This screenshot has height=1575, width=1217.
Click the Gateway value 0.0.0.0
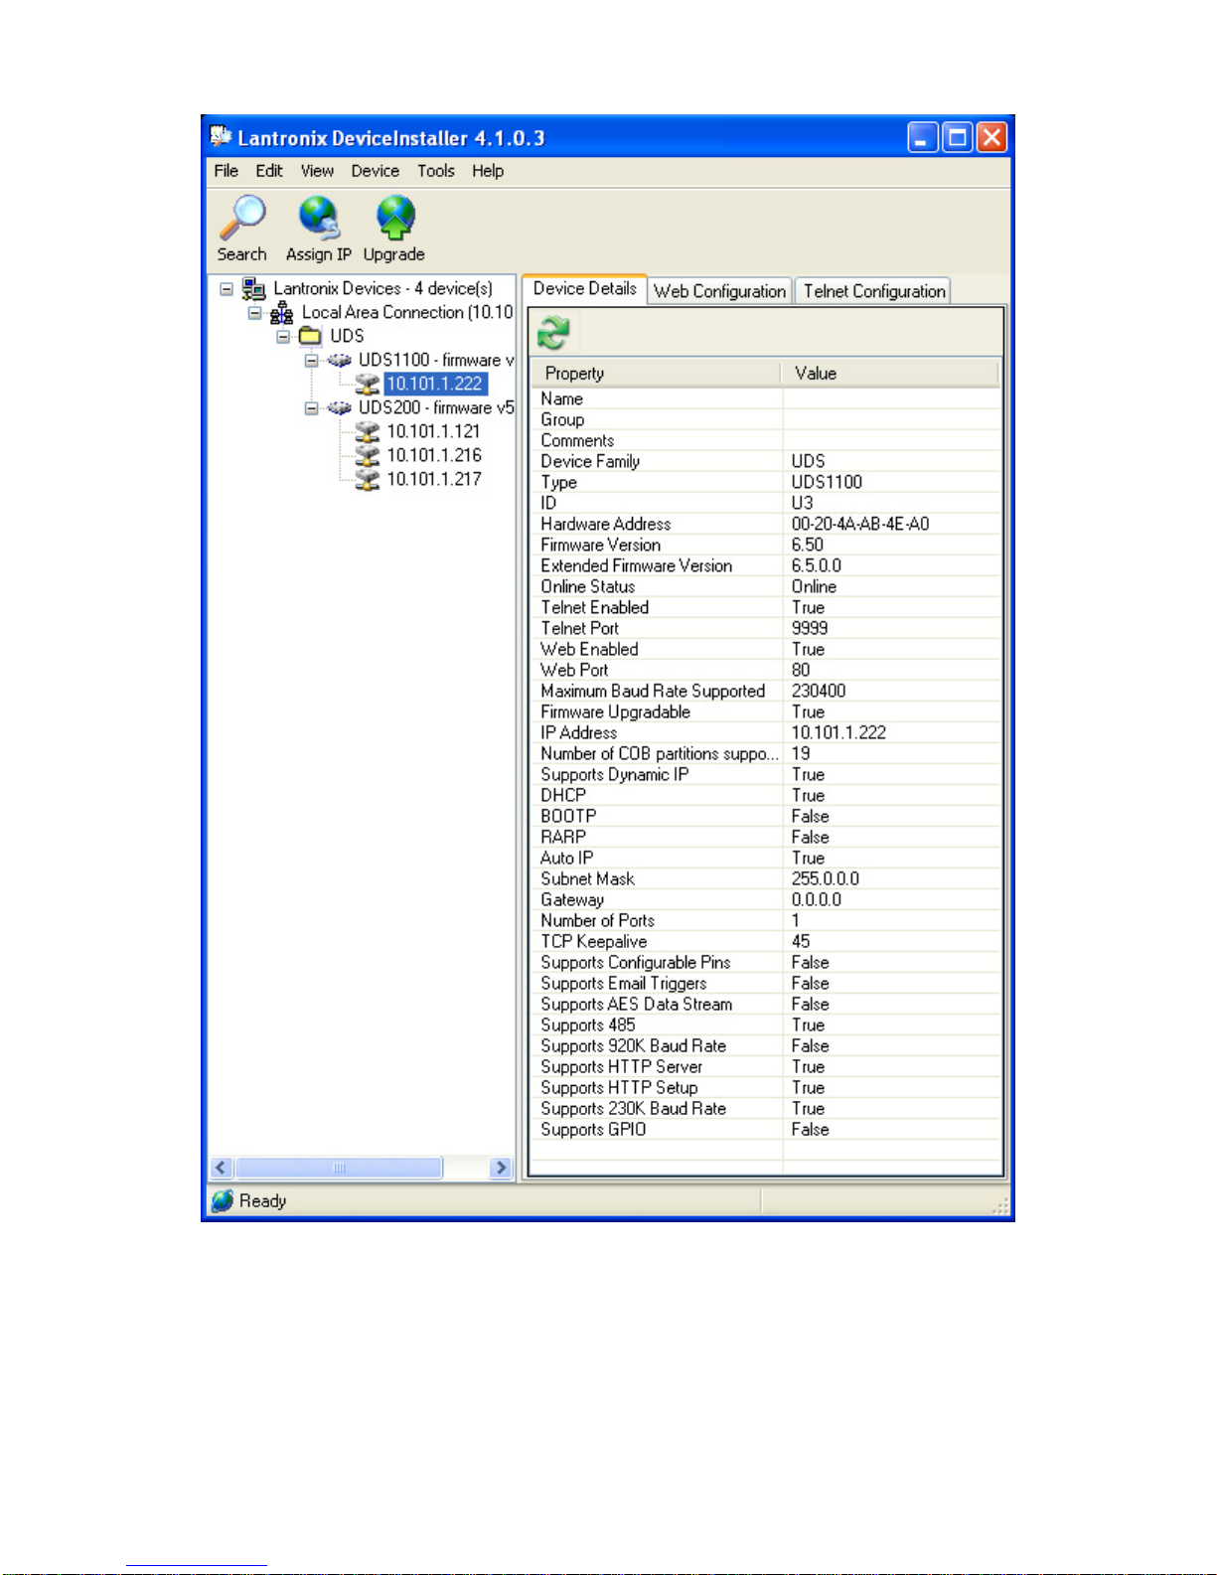817,899
